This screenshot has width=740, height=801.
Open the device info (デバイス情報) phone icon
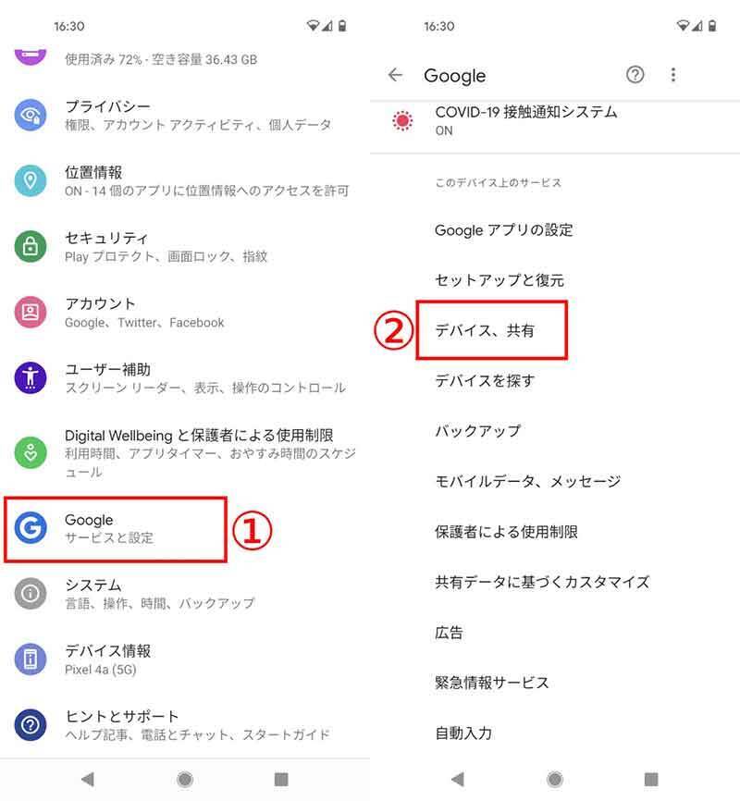tap(31, 659)
